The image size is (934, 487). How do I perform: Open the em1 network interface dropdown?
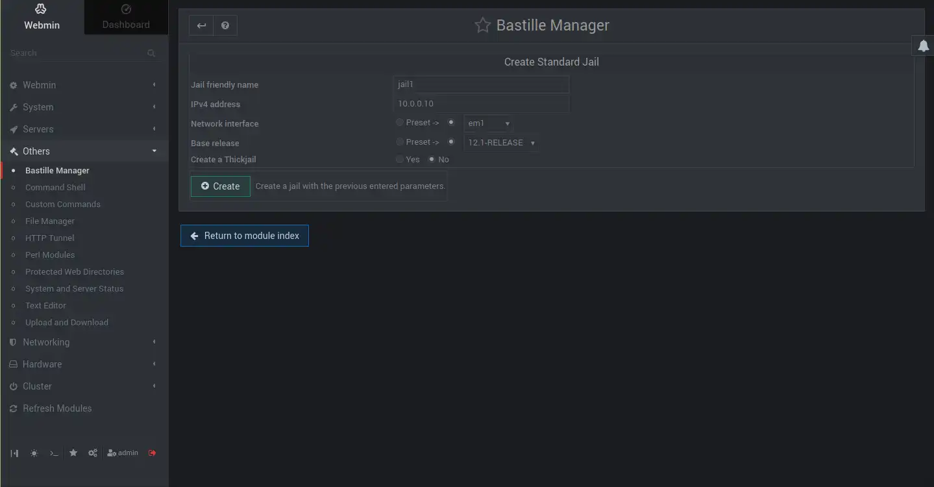[488, 123]
